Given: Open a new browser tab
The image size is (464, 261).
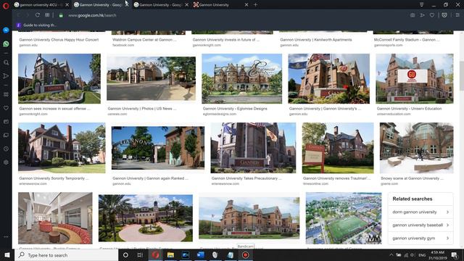Looking at the screenshot, I should click(255, 5).
